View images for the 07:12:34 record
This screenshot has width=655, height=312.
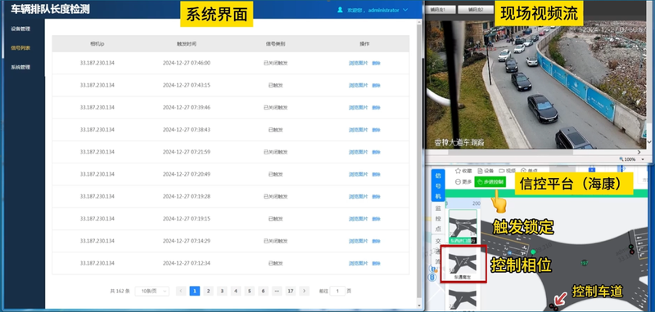(x=358, y=263)
